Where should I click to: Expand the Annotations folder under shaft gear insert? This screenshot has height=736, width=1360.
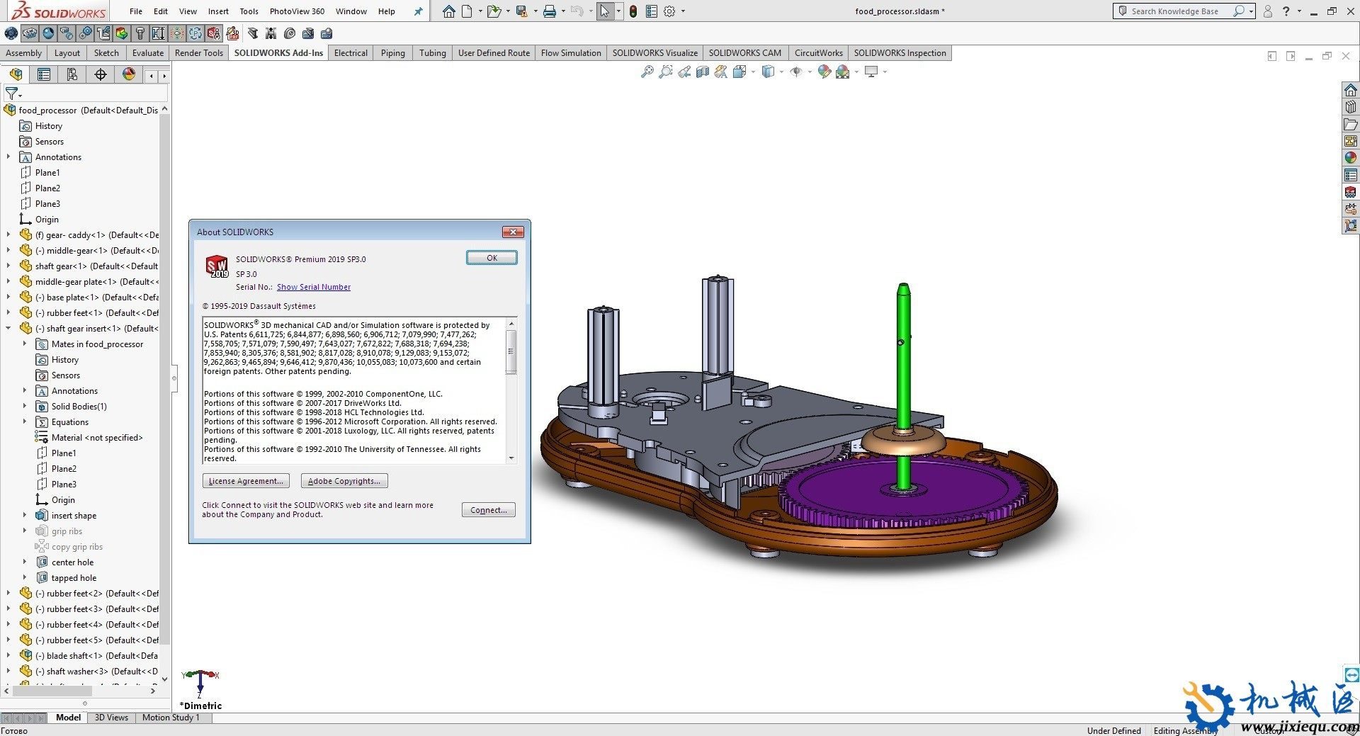point(26,390)
